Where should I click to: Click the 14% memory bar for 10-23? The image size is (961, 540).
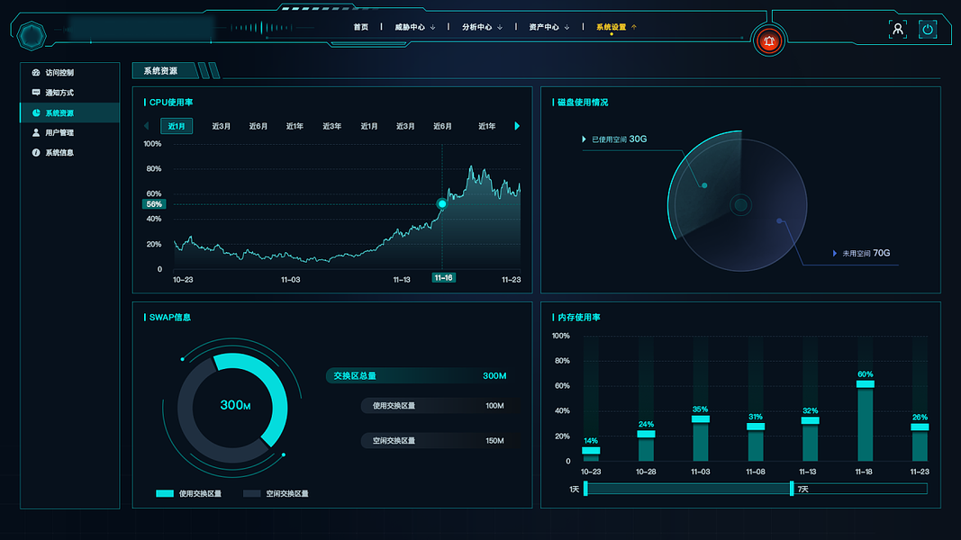point(591,454)
